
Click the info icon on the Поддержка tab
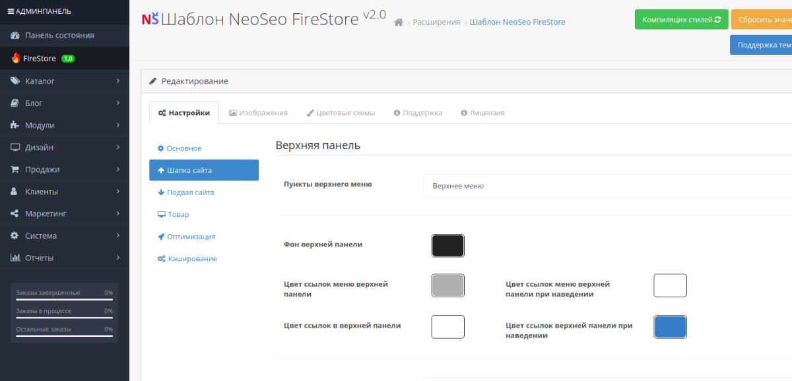click(x=397, y=113)
